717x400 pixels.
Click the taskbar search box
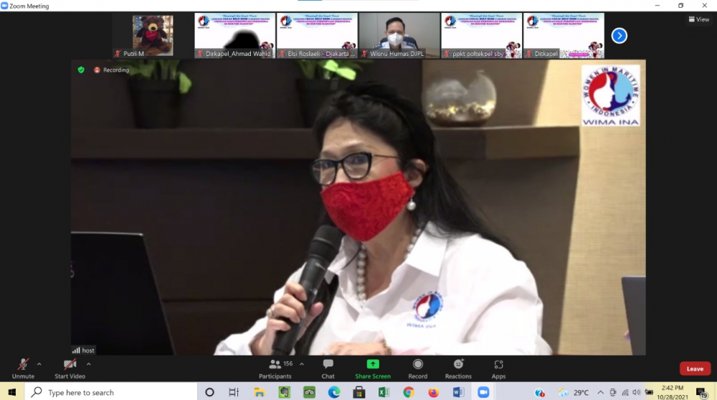click(111, 392)
